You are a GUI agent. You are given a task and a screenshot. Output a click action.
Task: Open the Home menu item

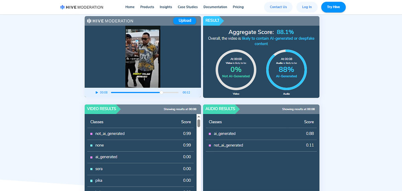[x=130, y=7]
